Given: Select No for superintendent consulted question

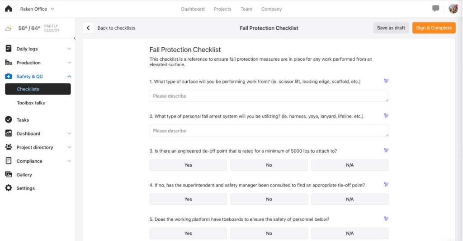Looking at the screenshot, I should tap(269, 199).
